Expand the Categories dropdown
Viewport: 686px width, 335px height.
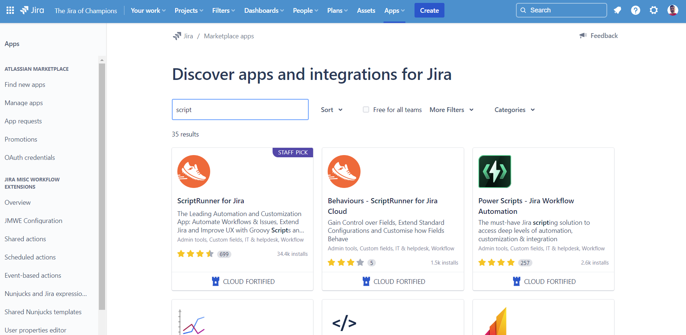pyautogui.click(x=514, y=109)
